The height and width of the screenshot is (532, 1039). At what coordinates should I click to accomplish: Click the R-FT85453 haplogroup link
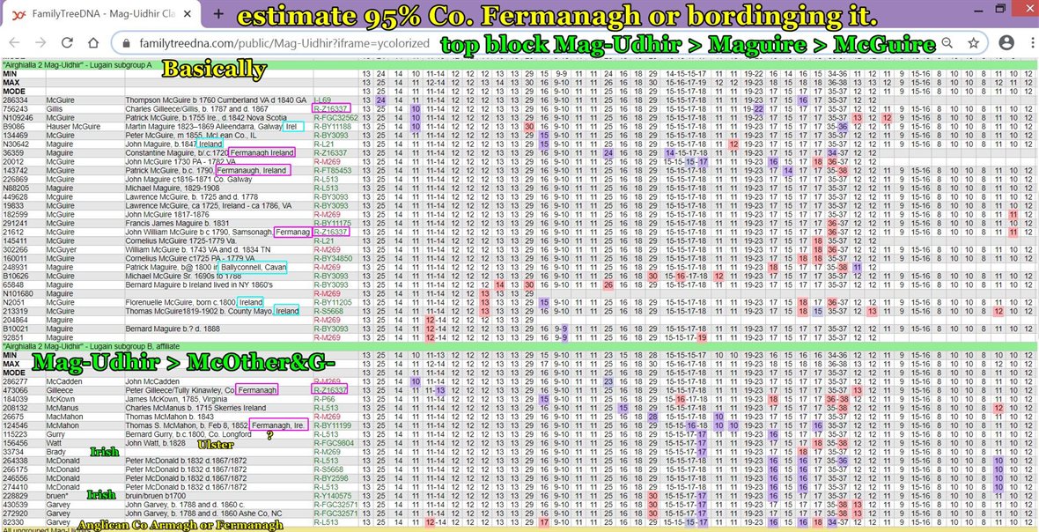pos(333,170)
